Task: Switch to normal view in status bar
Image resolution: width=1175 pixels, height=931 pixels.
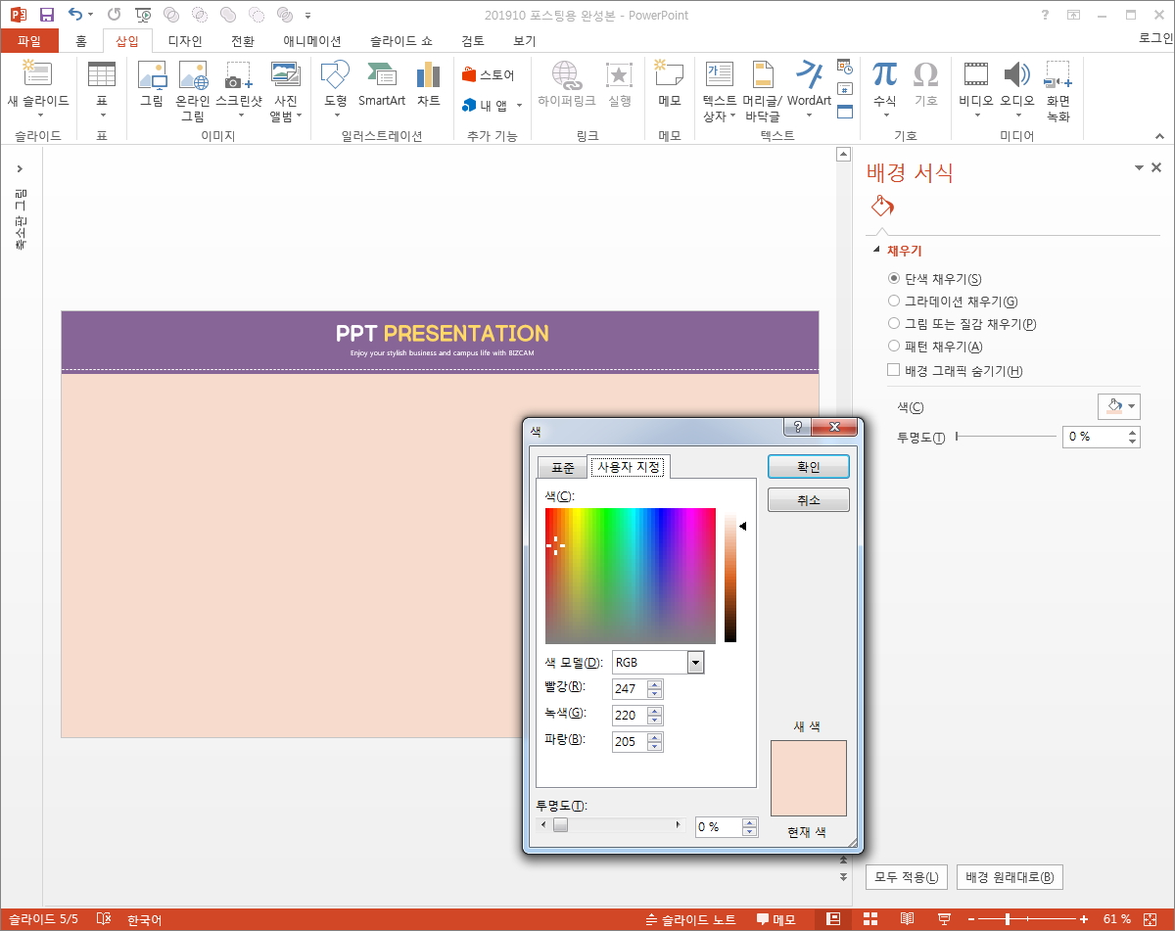Action: point(833,919)
